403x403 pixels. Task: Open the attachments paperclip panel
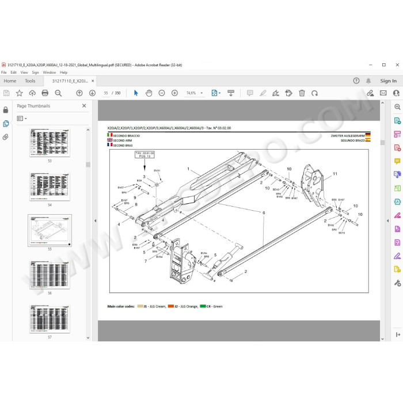pos(6,137)
